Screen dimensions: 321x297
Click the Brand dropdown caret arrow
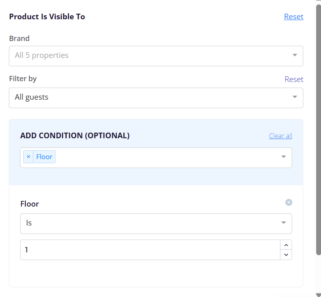[x=294, y=55]
